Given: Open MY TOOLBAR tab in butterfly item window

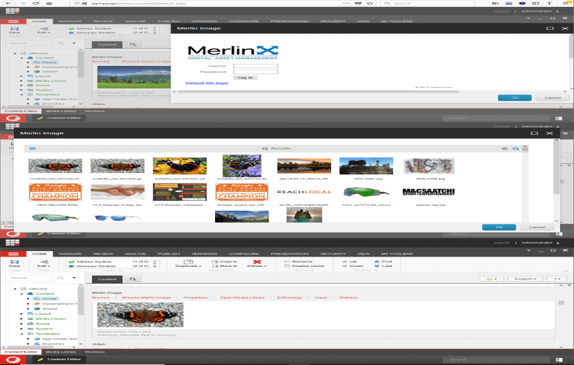Looking at the screenshot, I should (397, 254).
